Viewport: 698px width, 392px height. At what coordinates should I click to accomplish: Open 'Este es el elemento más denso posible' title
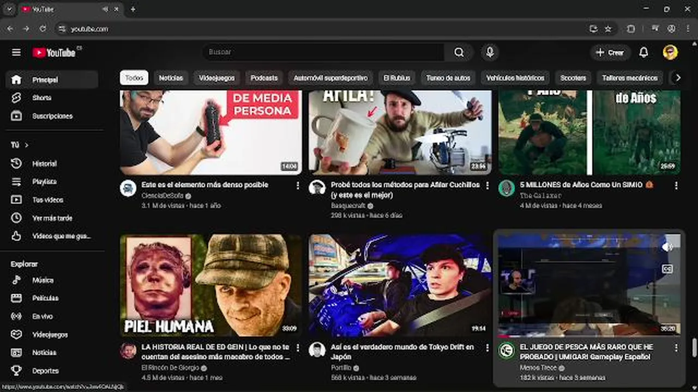pyautogui.click(x=204, y=185)
